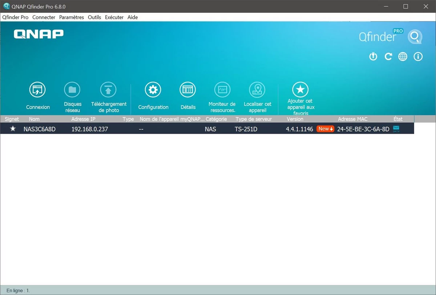Click Localiser cet appareil icon
436x295 pixels.
(x=257, y=90)
